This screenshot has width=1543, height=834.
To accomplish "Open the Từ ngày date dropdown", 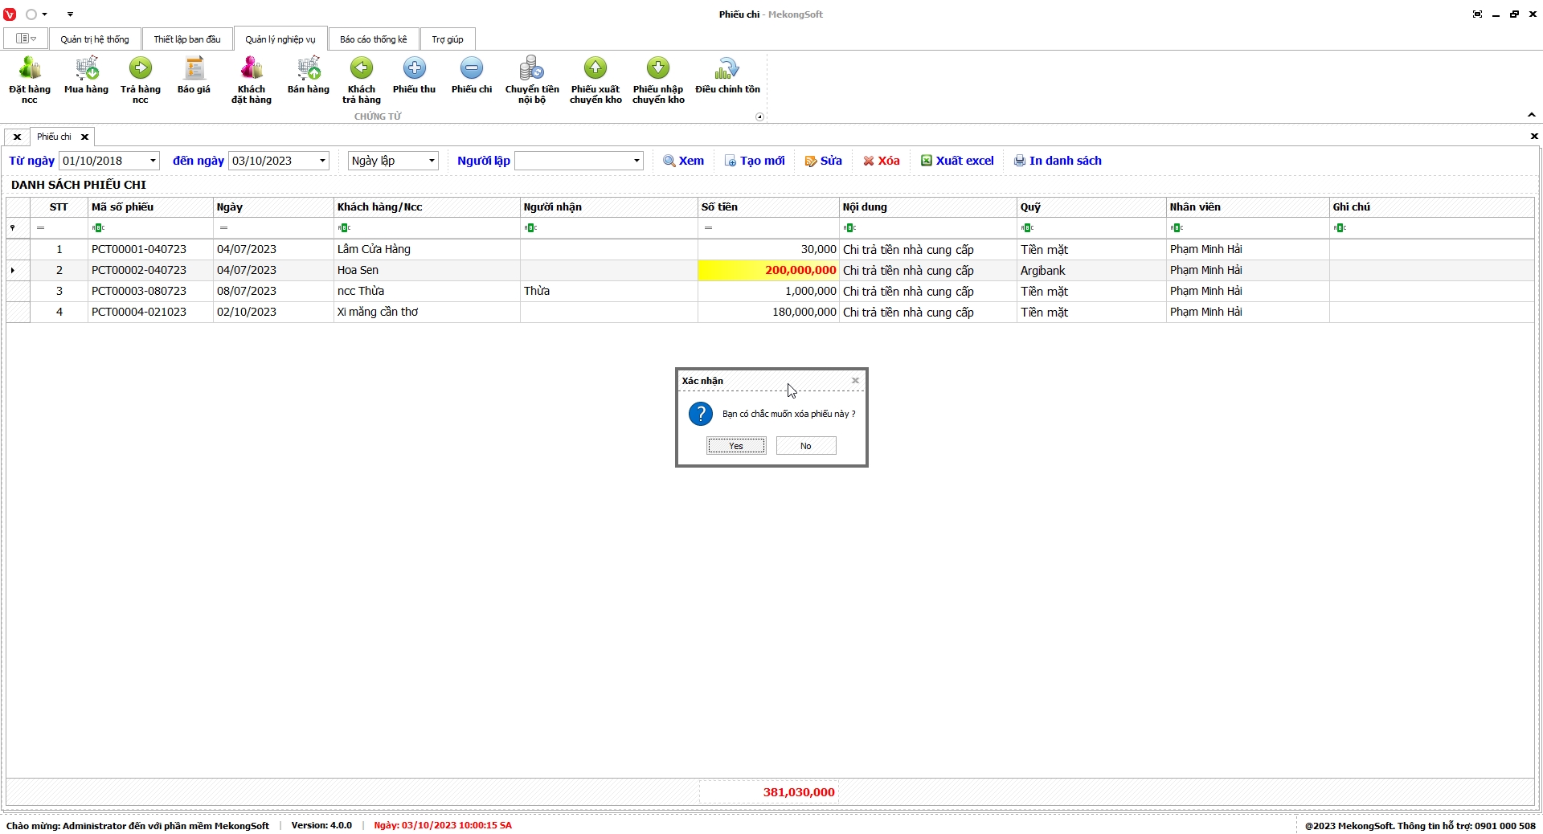I will [x=153, y=161].
